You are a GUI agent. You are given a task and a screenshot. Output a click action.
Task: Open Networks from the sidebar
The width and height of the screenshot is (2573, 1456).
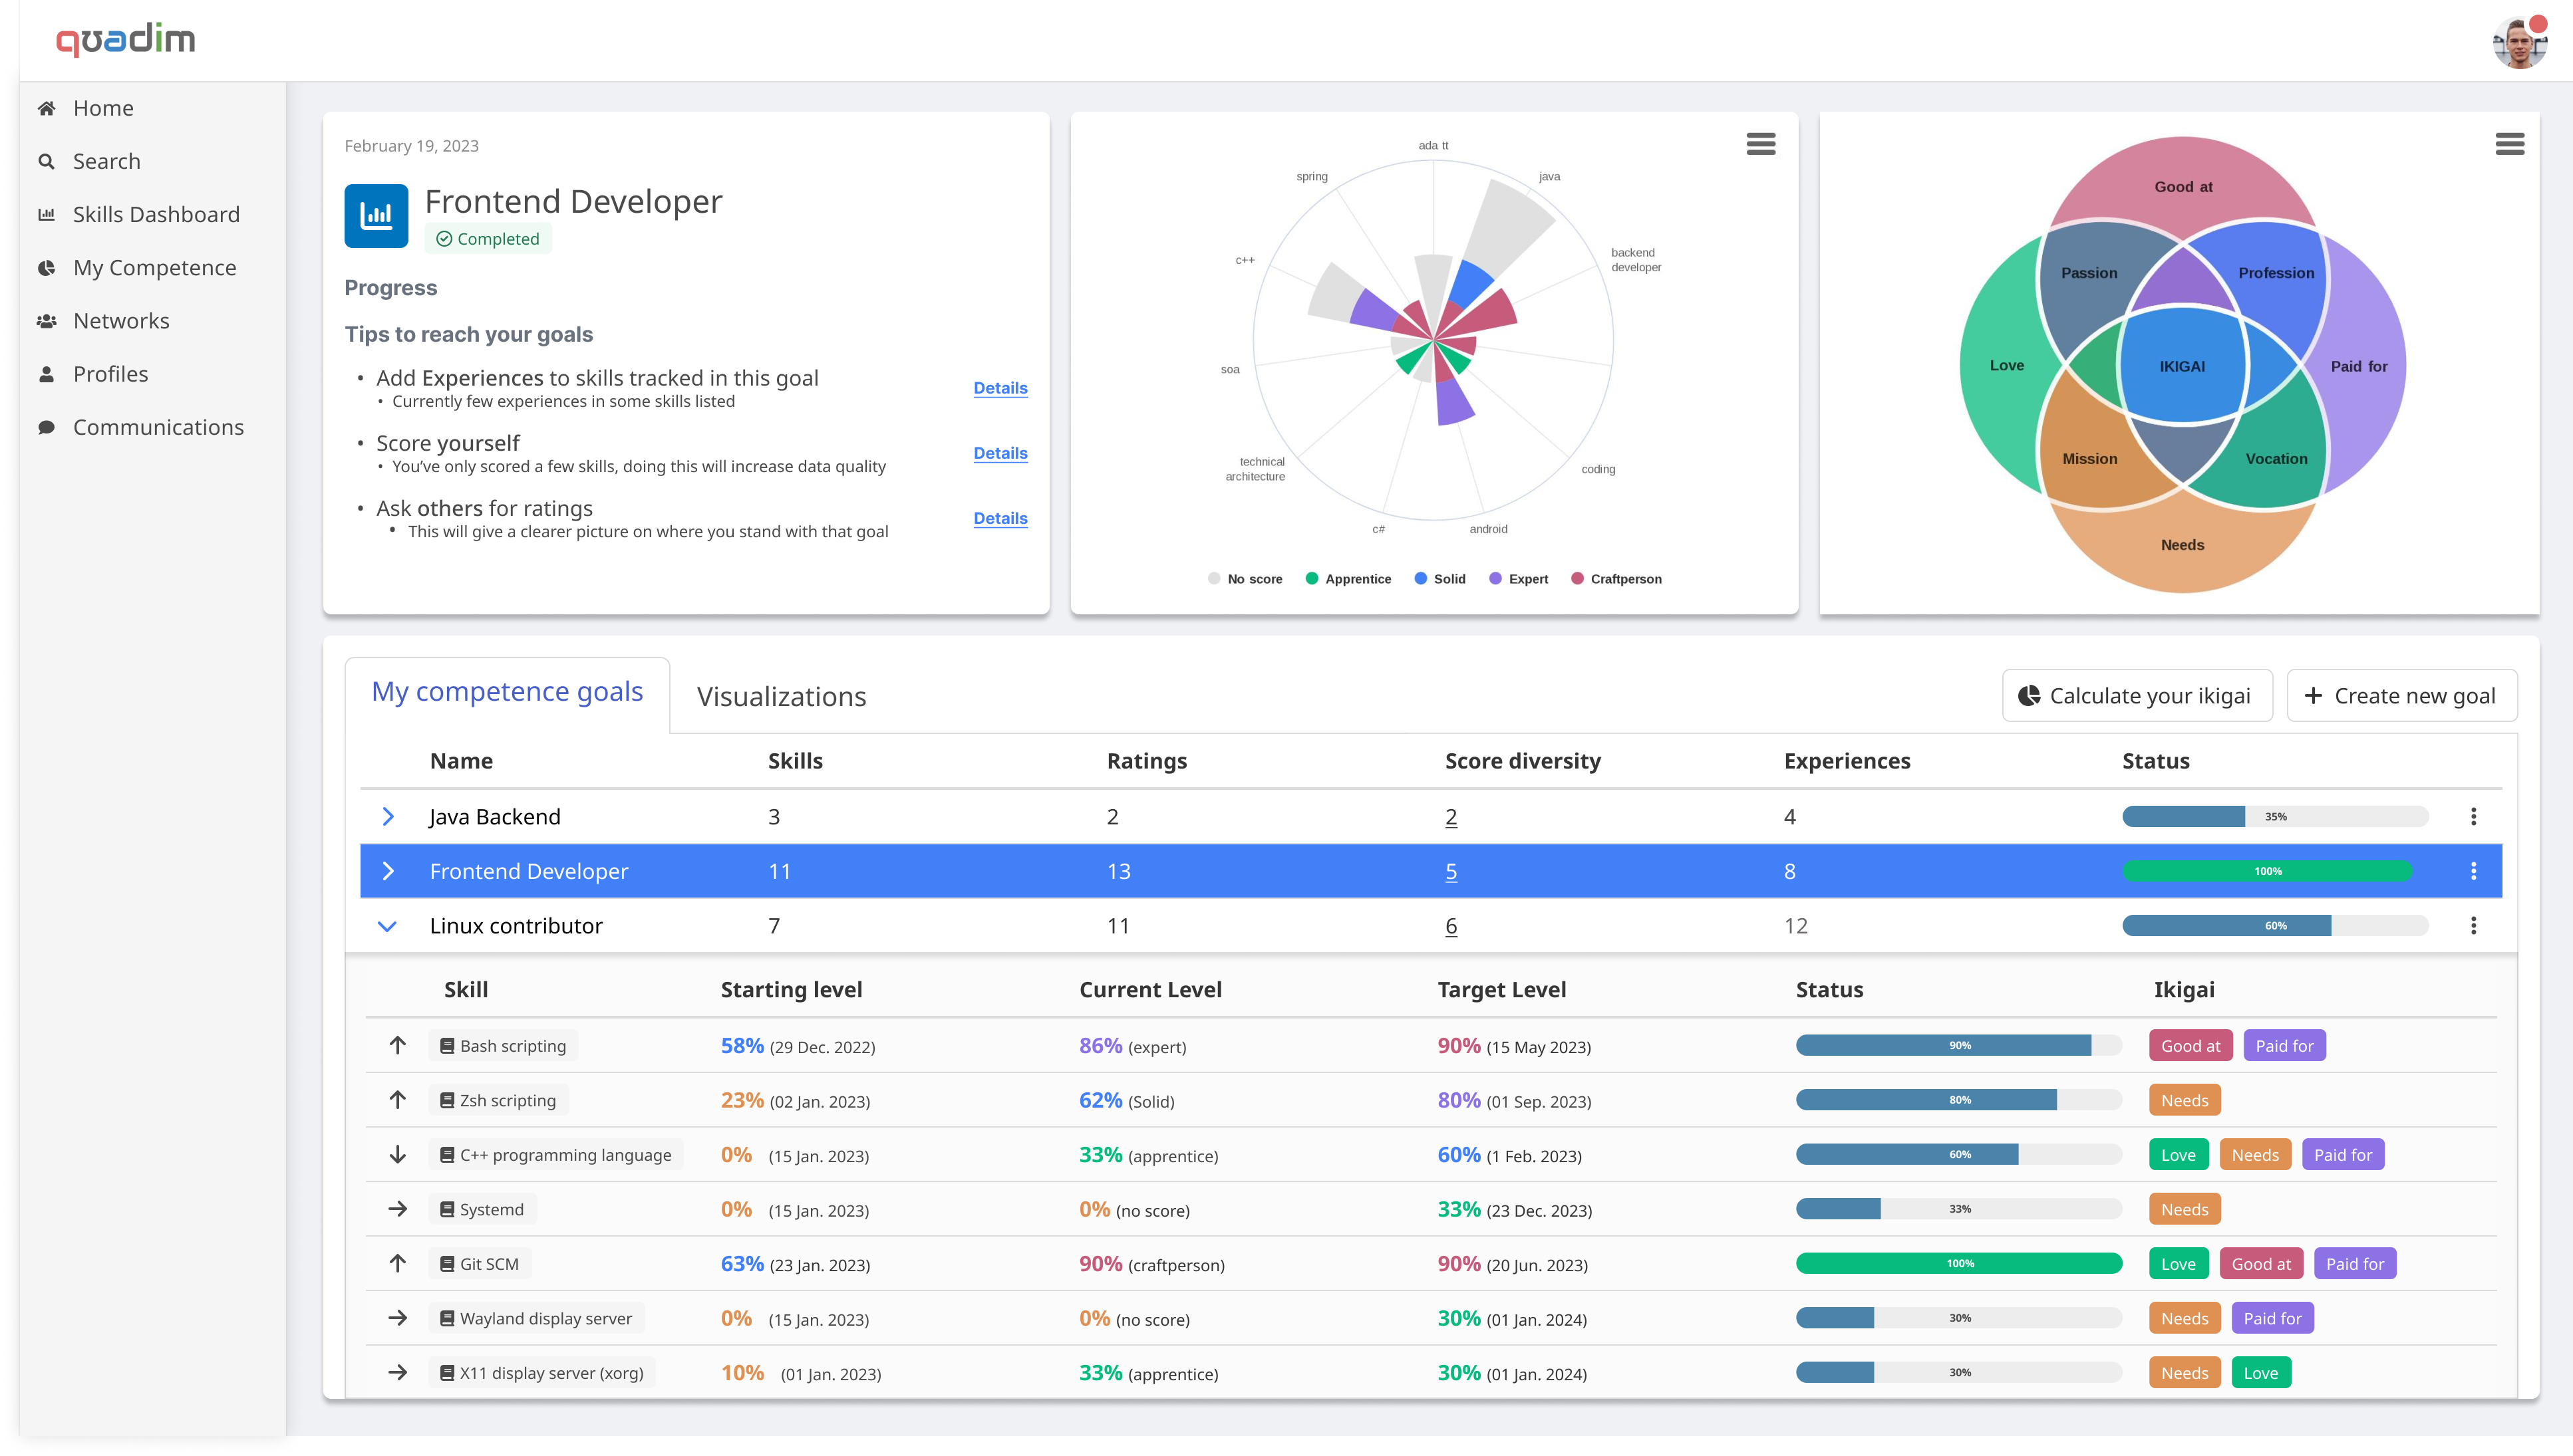click(x=121, y=321)
